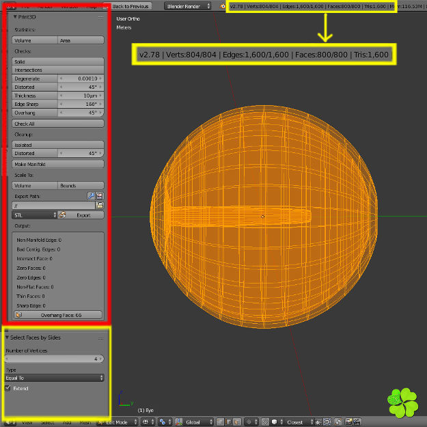427x427 pixels.
Task: Toggle the 3D manipulator widget
Action: click(x=178, y=422)
